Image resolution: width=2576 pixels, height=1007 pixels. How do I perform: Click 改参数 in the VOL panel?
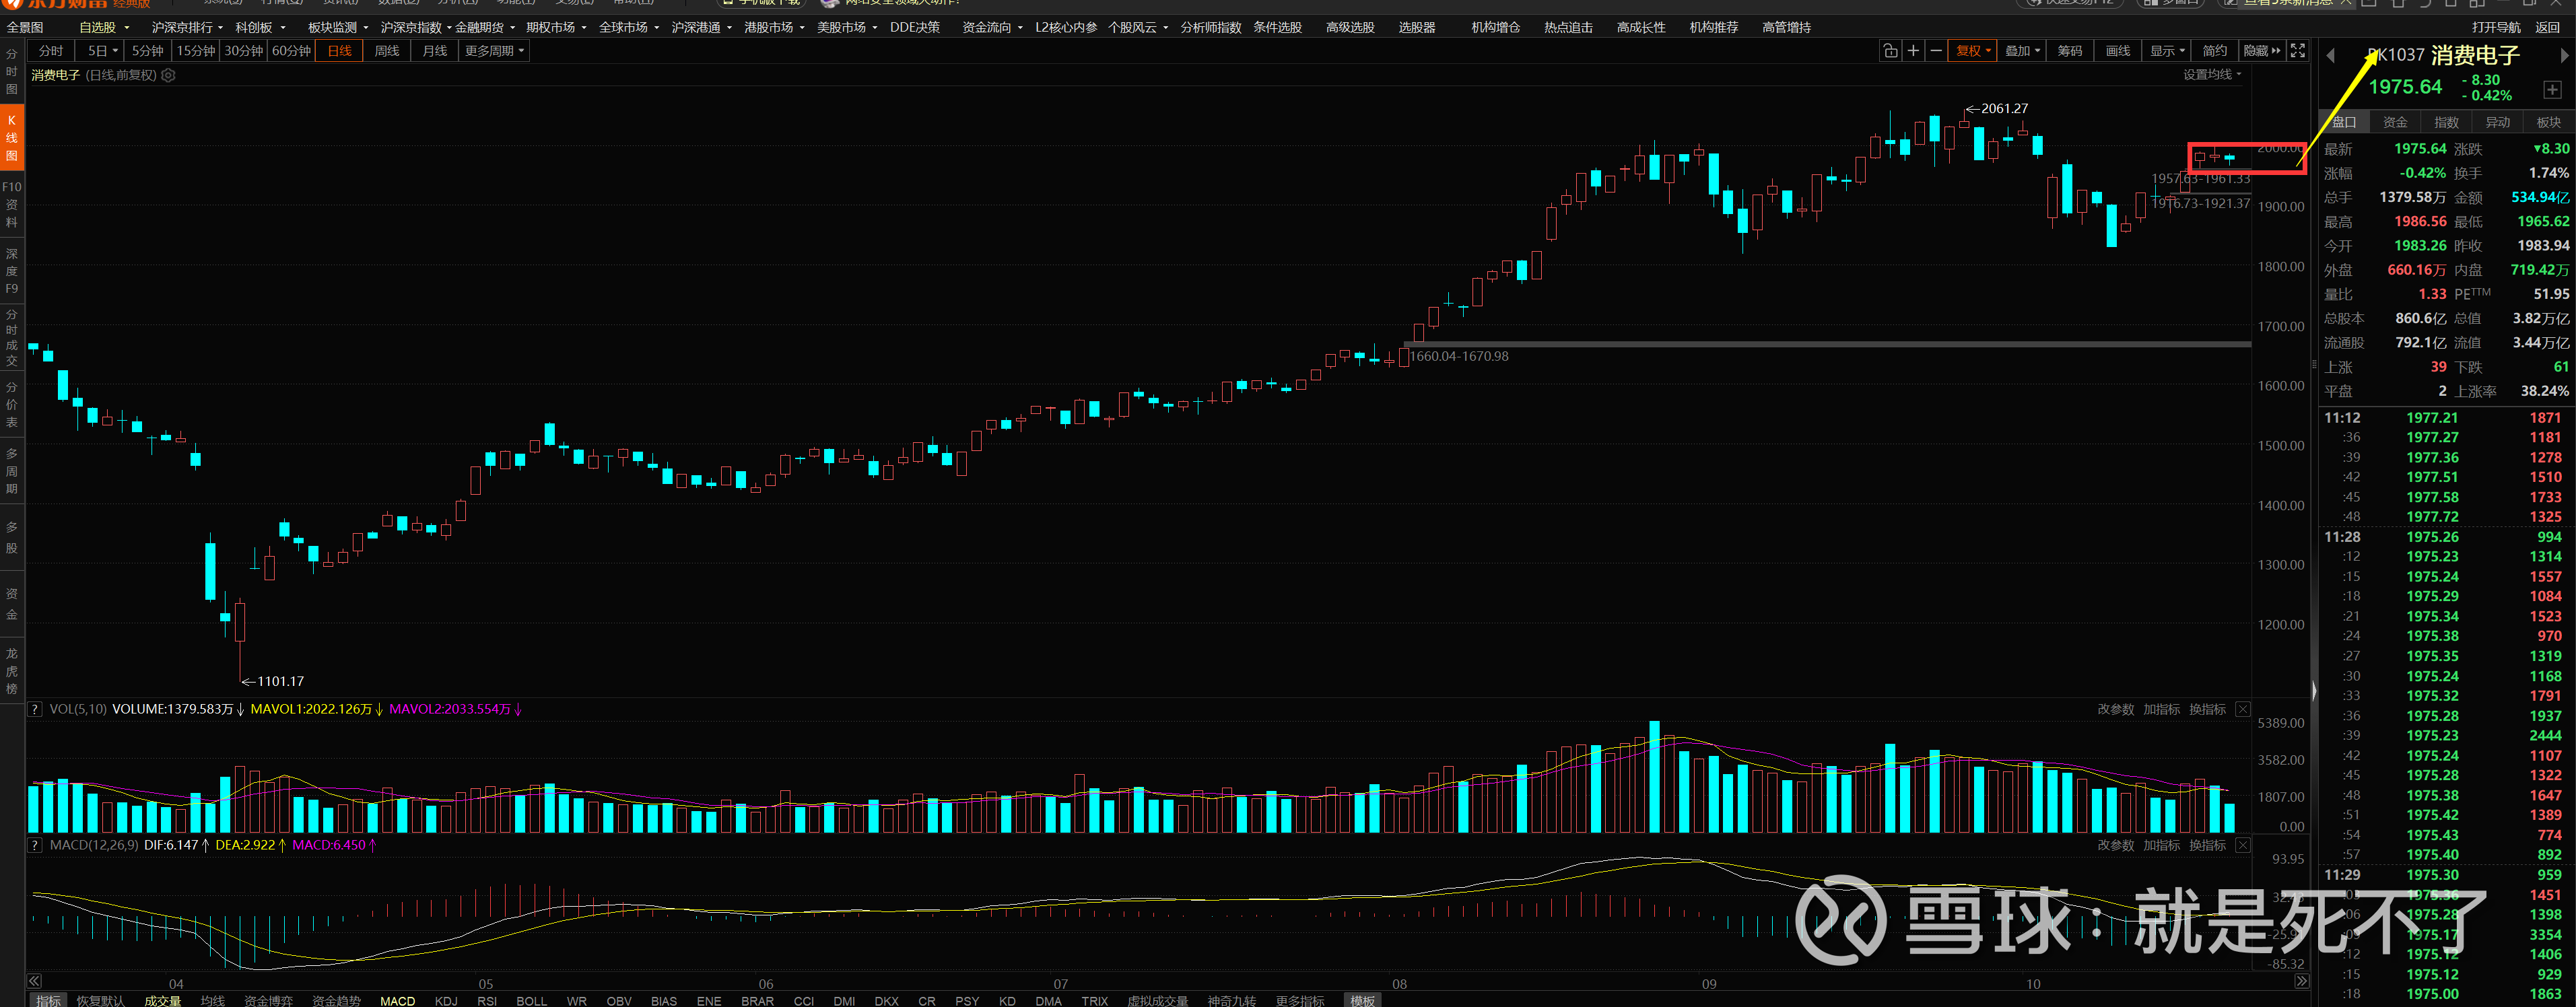click(x=2115, y=709)
